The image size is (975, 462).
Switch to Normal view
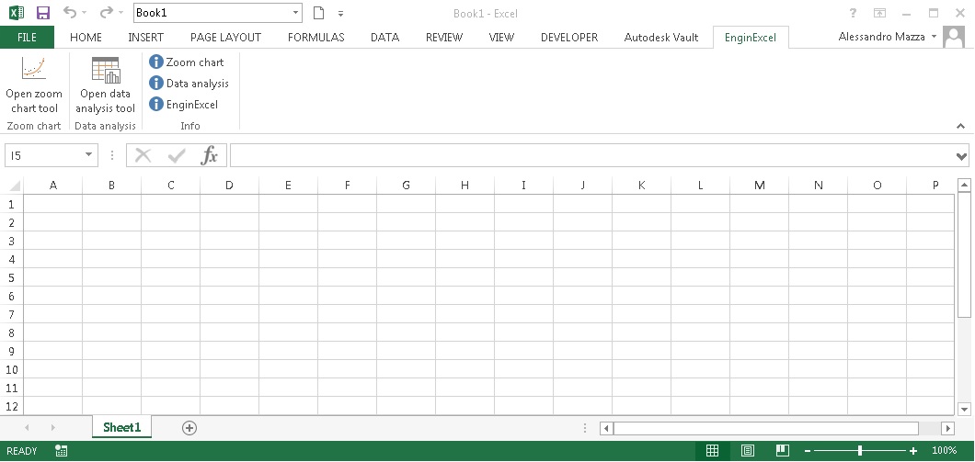coord(712,451)
